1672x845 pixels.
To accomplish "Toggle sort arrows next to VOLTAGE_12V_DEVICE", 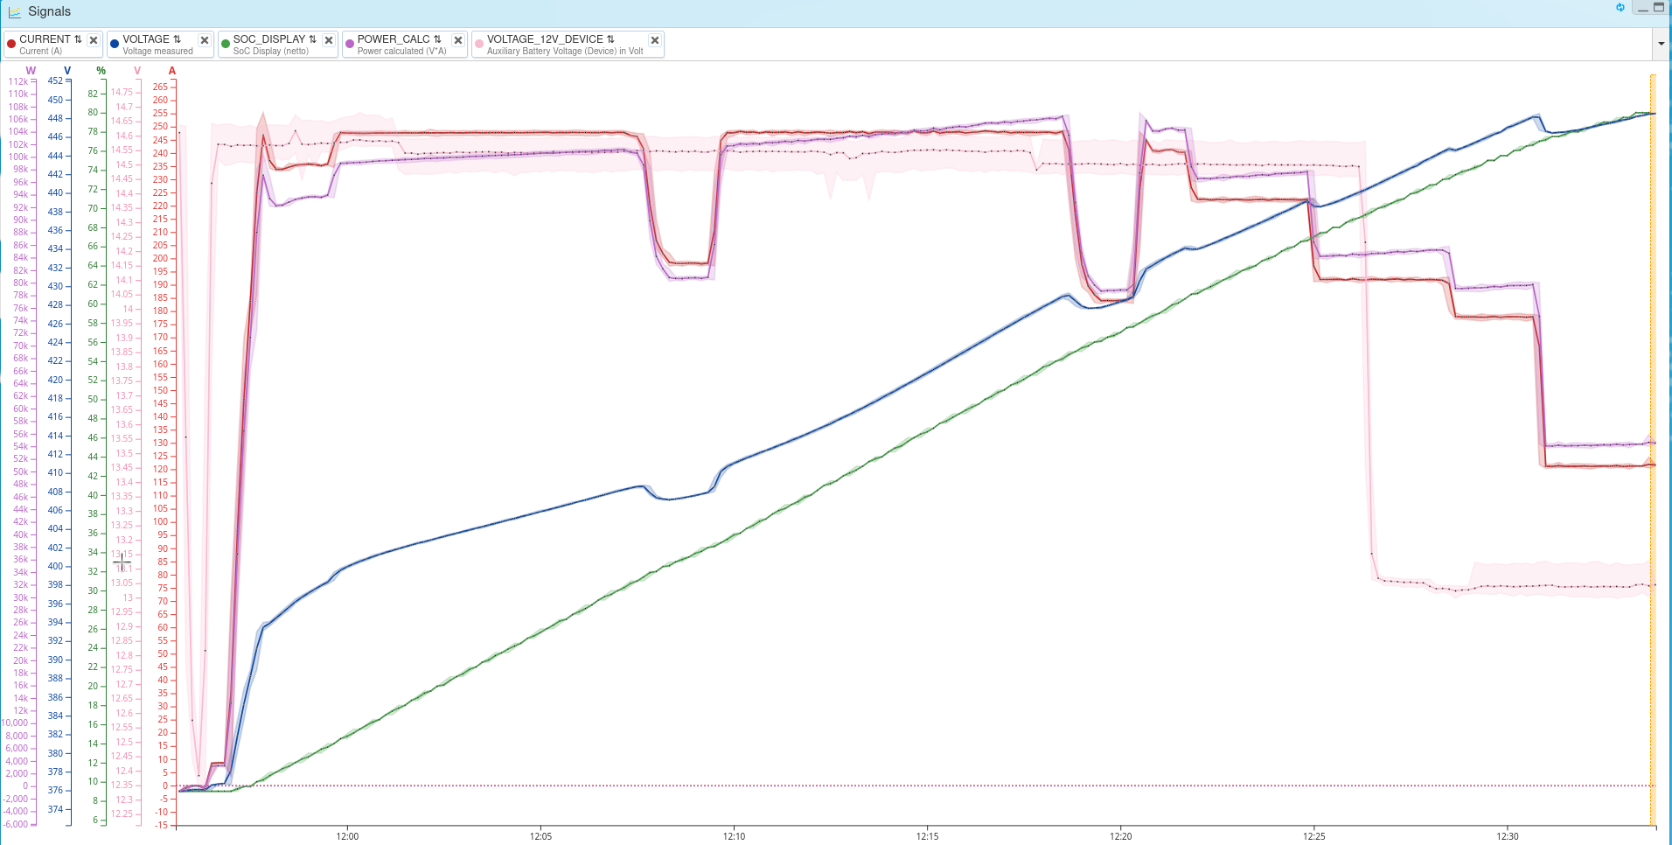I will point(610,39).
